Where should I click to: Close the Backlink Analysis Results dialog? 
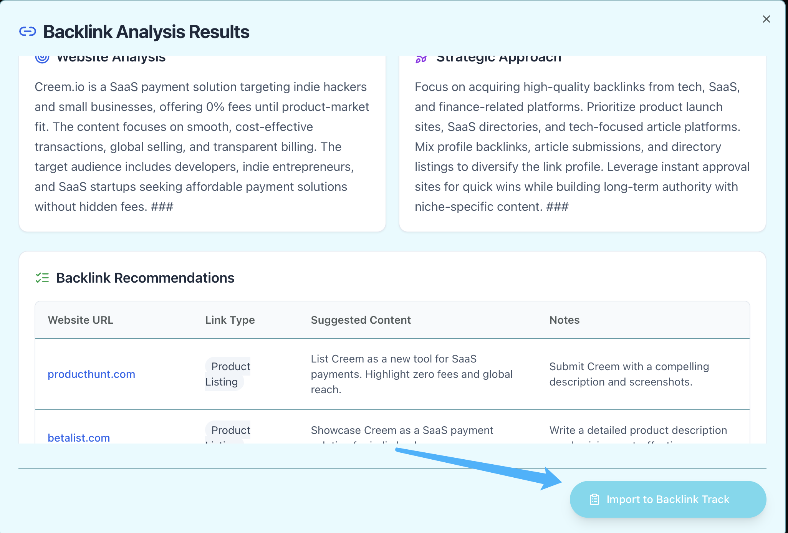(766, 19)
